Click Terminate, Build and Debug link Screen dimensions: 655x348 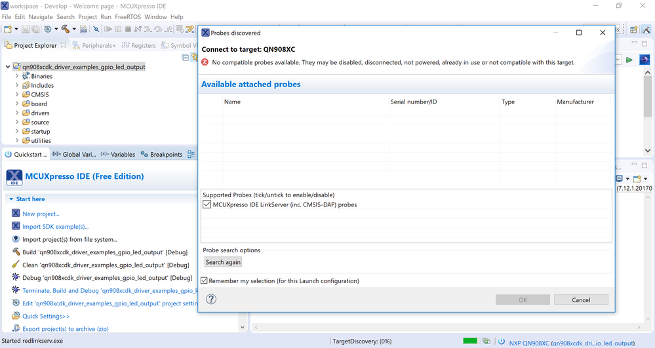pos(110,290)
